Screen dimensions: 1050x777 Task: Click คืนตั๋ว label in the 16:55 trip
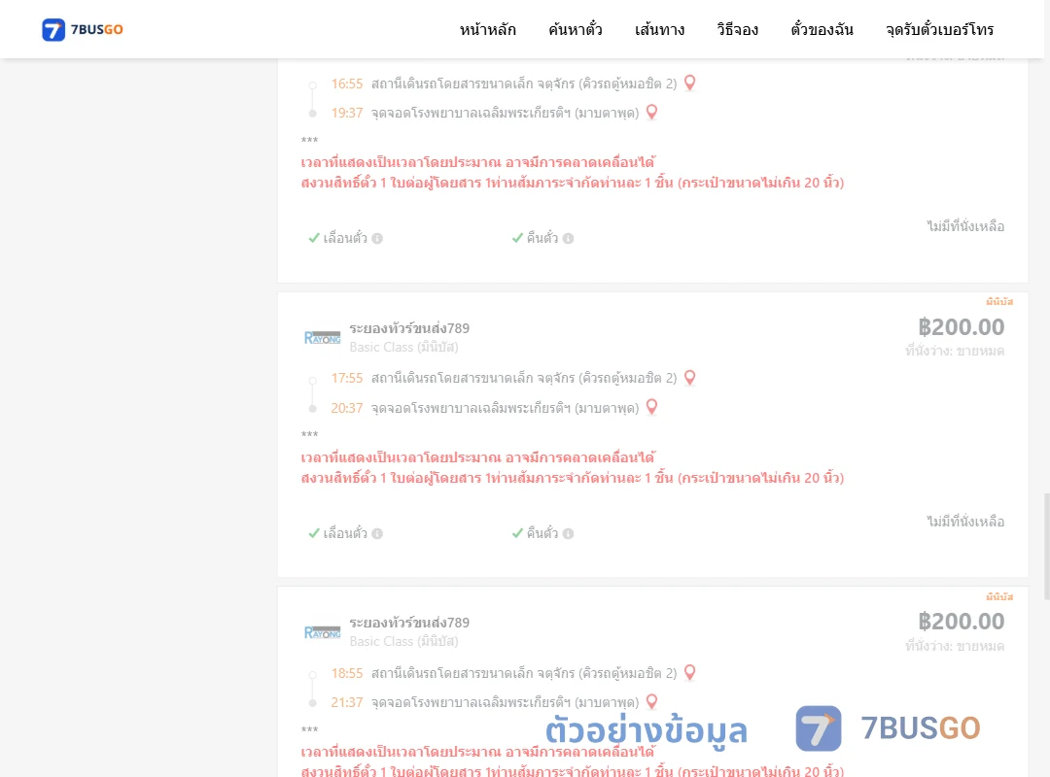tap(542, 238)
